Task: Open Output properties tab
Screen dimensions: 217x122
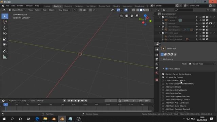Action: [x=157, y=59]
